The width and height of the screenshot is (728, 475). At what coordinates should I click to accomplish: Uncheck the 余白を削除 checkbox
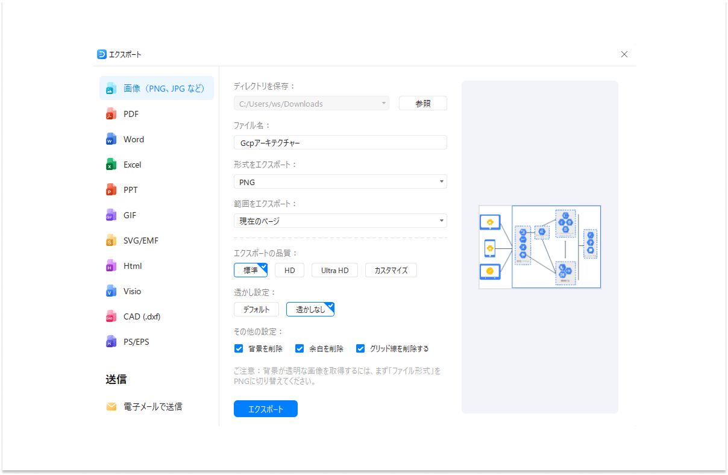pyautogui.click(x=300, y=348)
